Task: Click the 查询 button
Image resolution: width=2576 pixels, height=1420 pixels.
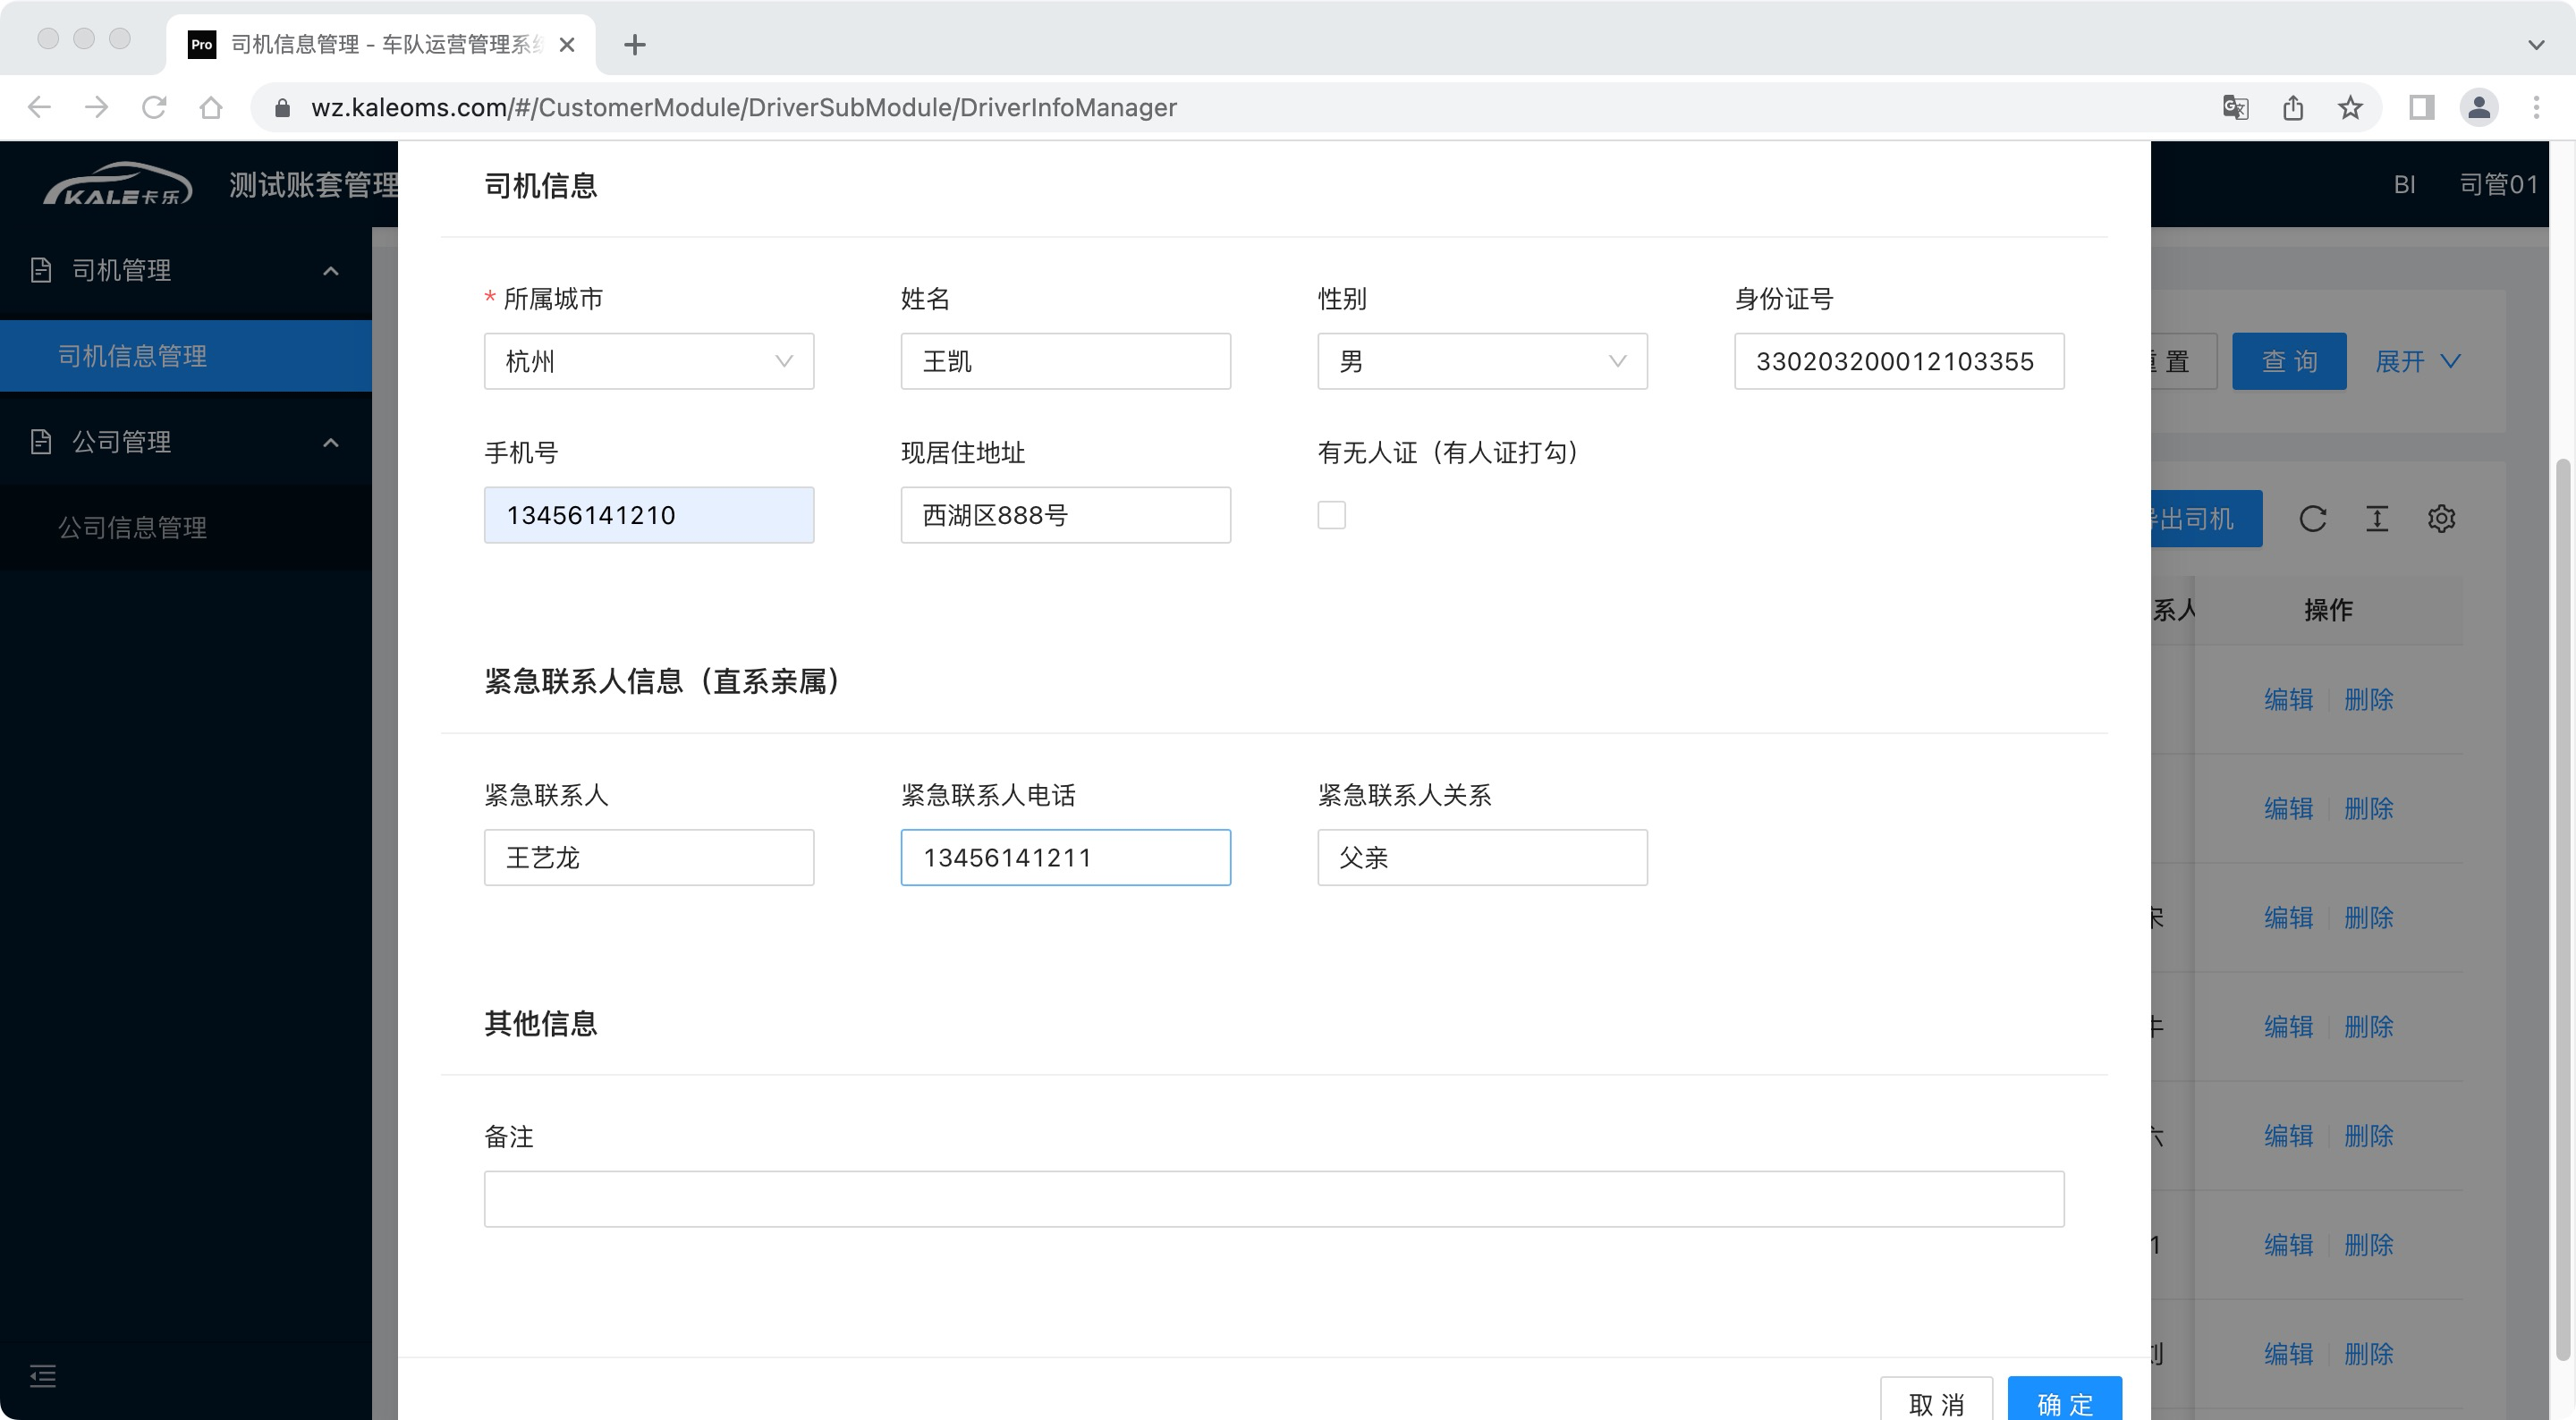Action: coord(2289,361)
